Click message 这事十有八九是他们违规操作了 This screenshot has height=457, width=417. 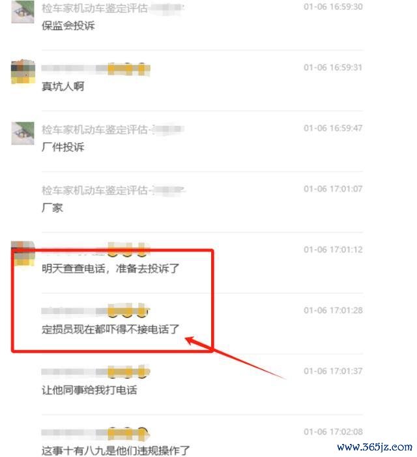click(115, 450)
